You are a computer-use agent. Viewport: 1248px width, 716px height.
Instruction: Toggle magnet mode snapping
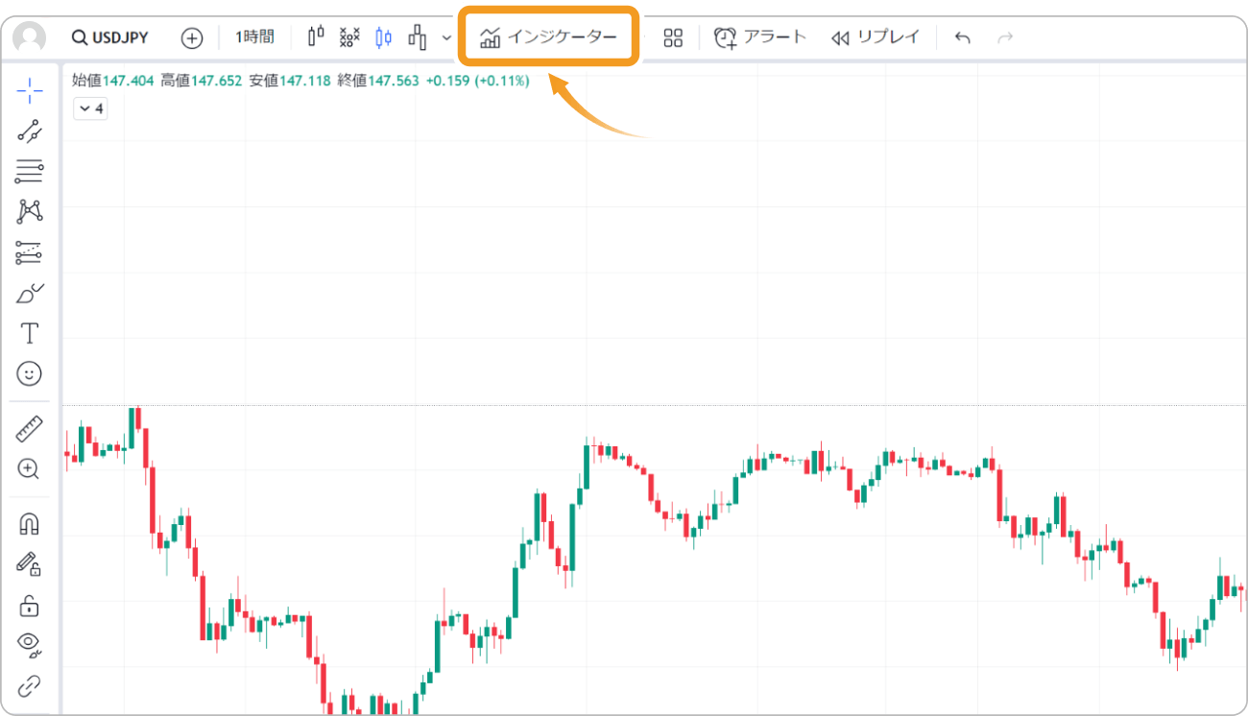click(x=30, y=523)
